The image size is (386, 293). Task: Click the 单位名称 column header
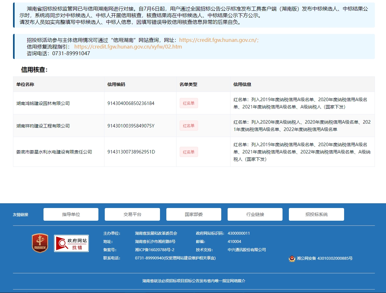coord(25,84)
